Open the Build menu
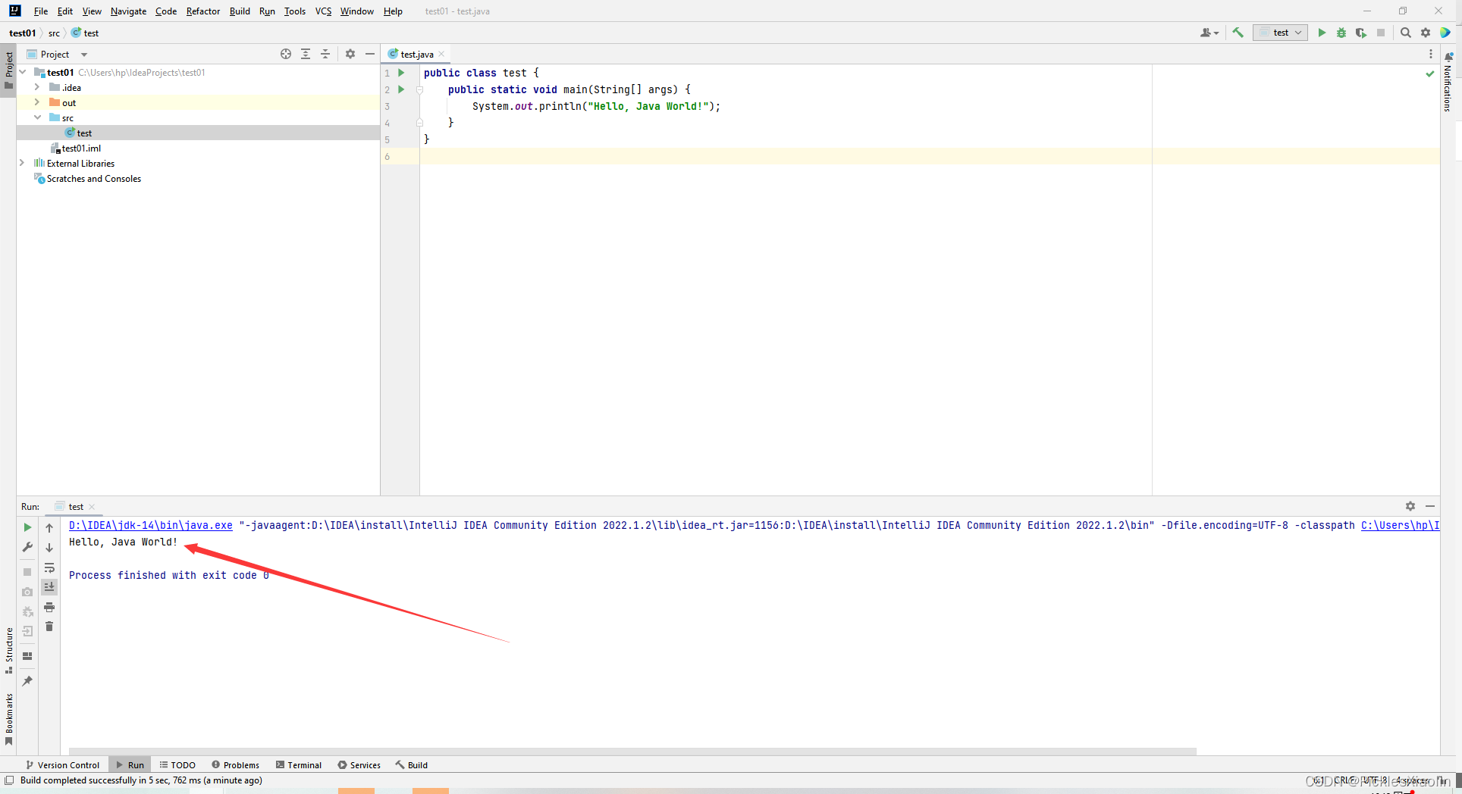This screenshot has height=794, width=1462. coord(240,11)
